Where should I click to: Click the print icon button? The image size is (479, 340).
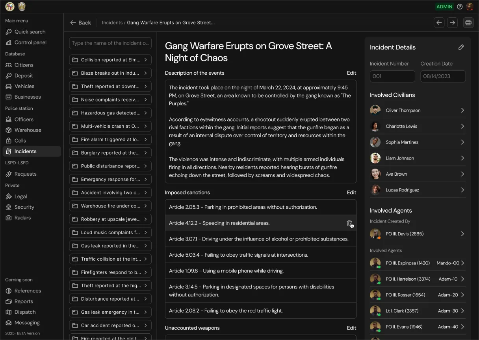[468, 23]
